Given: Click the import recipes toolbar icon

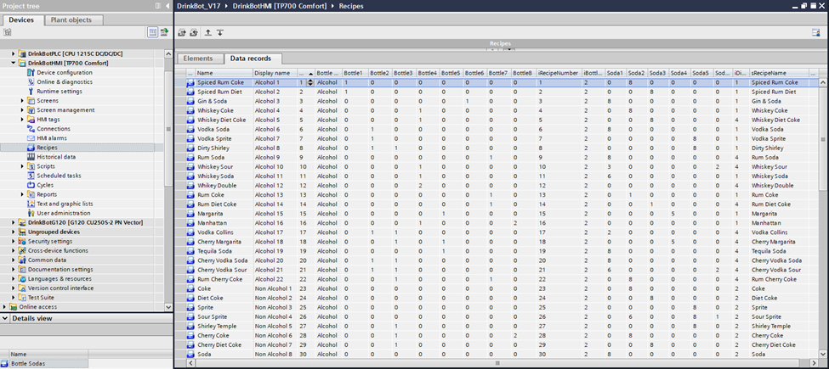Looking at the screenshot, I should click(x=194, y=33).
